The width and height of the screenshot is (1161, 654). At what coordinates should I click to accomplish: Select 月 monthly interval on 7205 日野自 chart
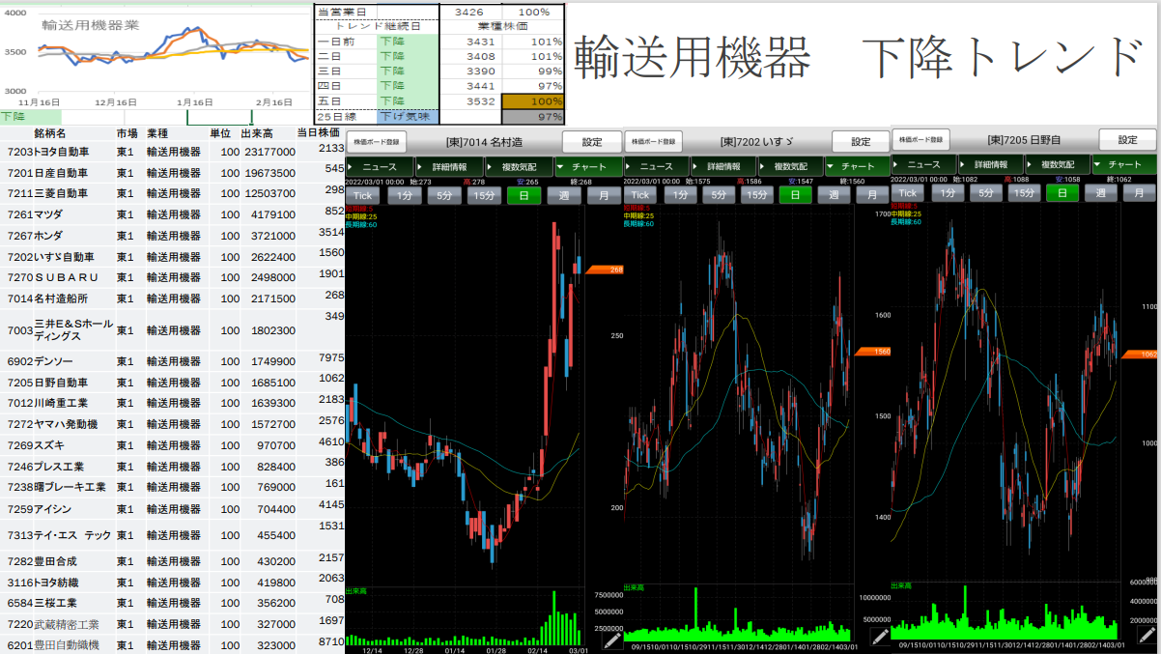[1138, 193]
